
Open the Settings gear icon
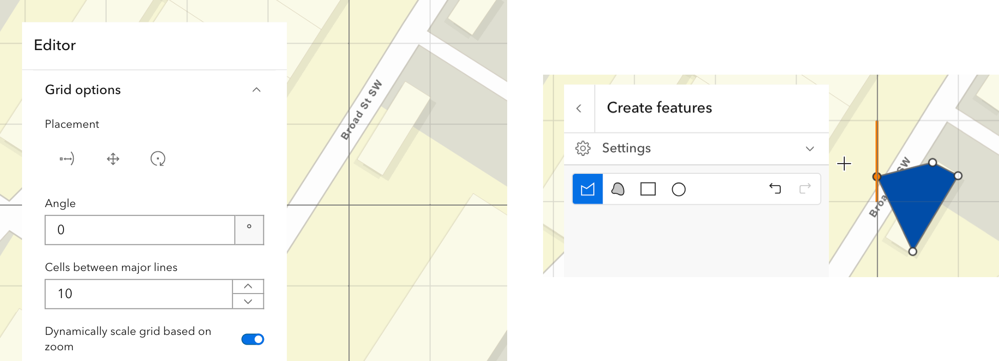(x=582, y=148)
